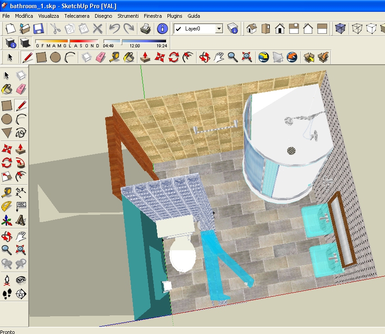Screen dimensions: 385x334
Task: Click the Erase X icon in top toolbar
Action: coord(98,29)
